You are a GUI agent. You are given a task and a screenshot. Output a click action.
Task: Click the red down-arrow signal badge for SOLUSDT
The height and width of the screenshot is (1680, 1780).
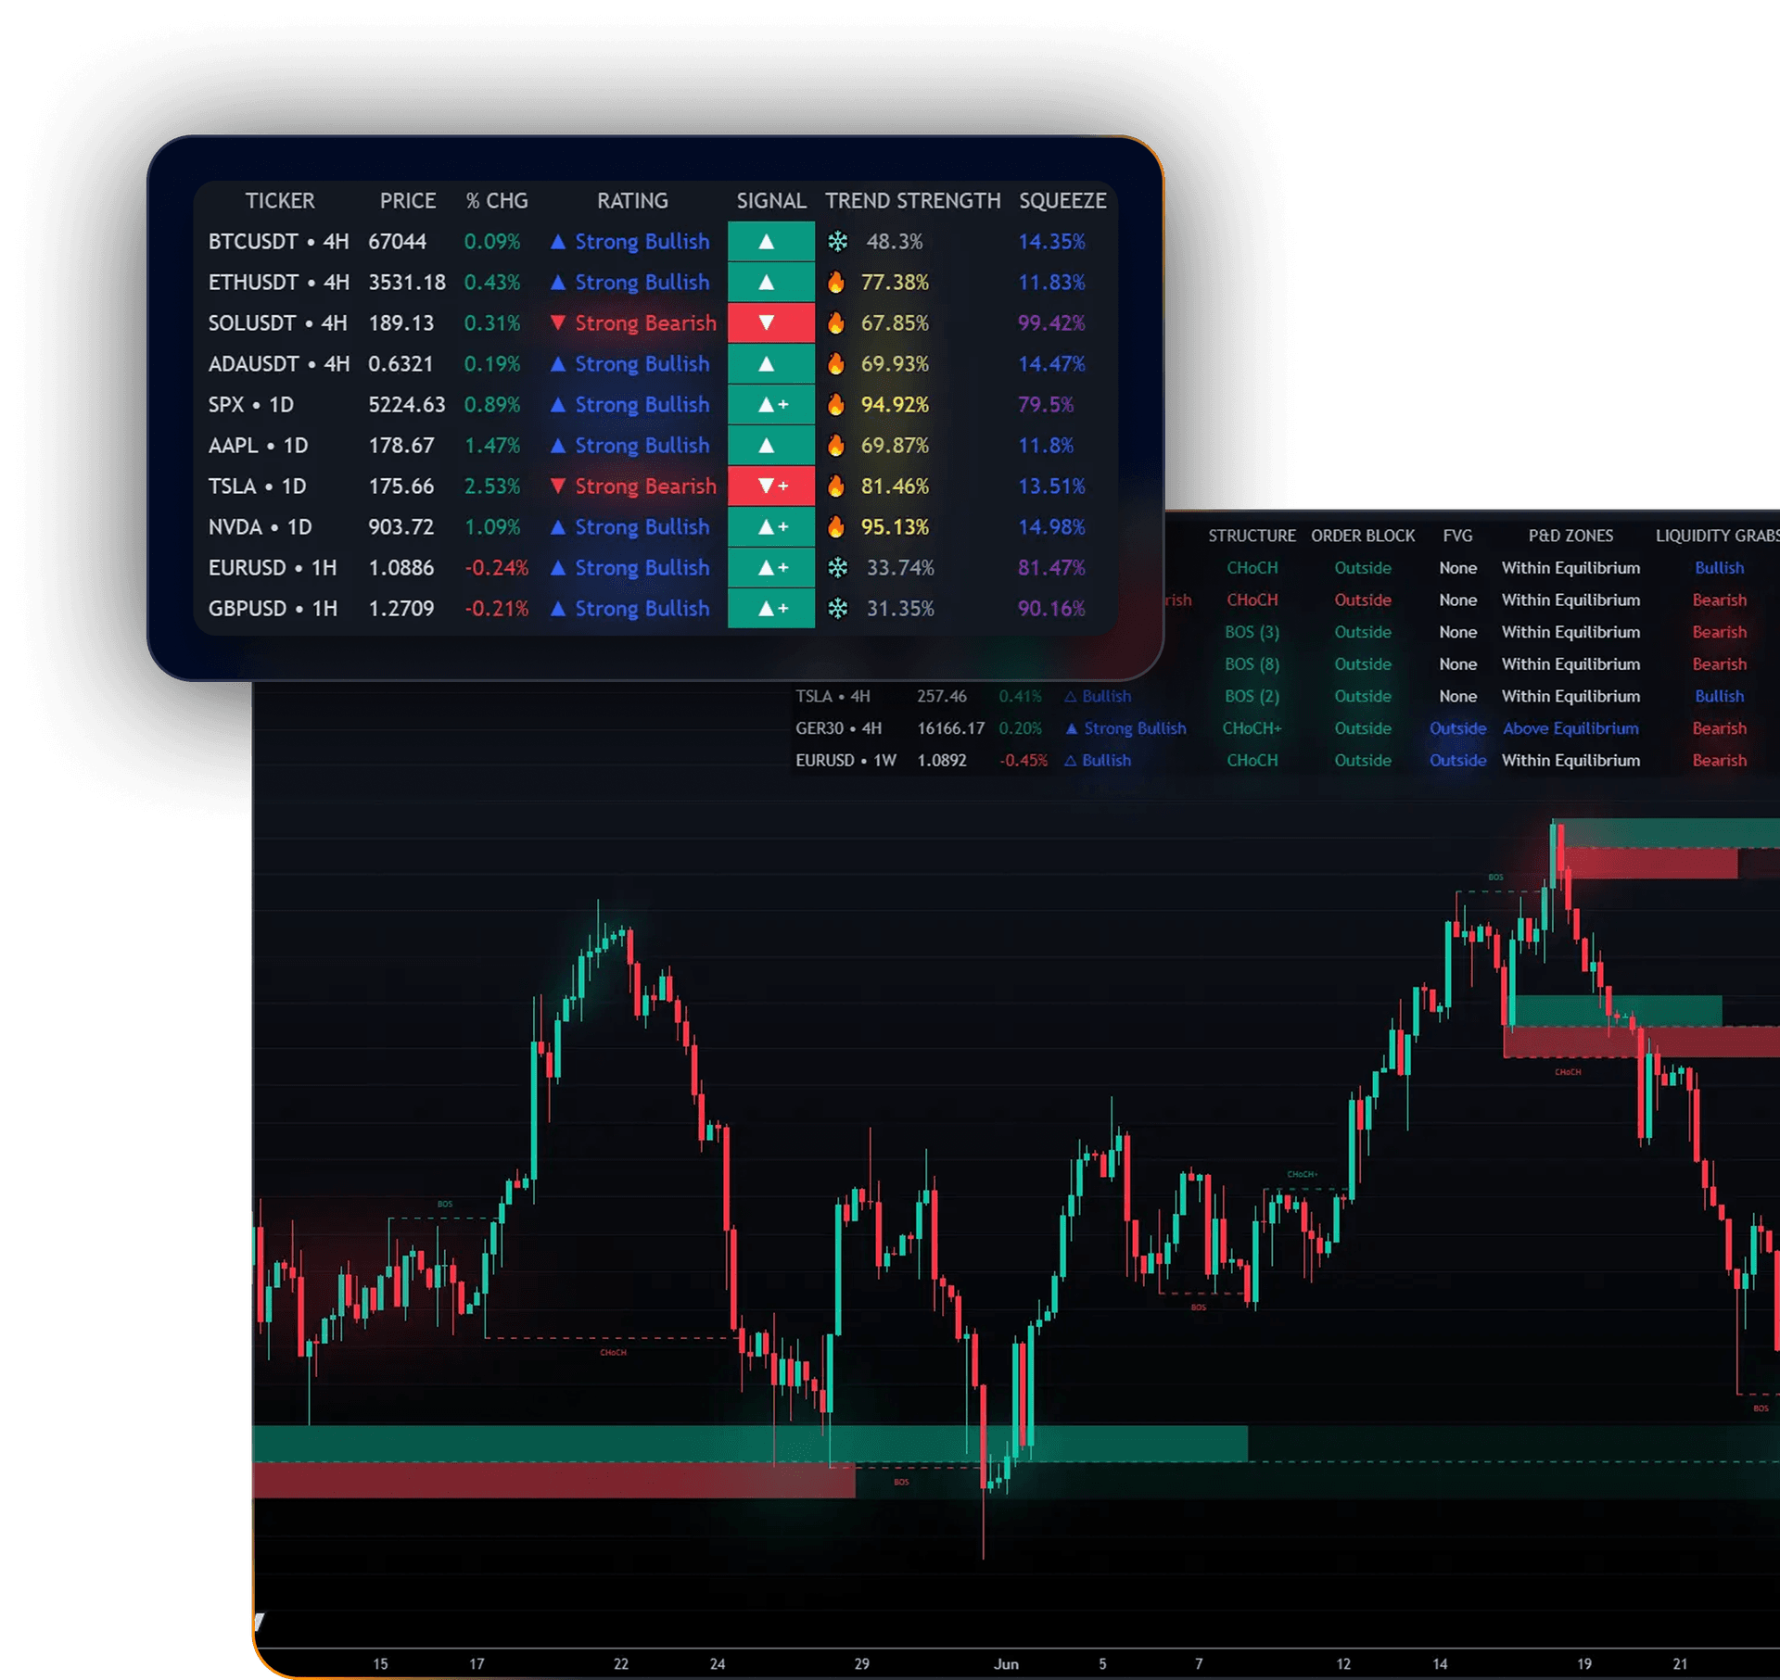[771, 323]
